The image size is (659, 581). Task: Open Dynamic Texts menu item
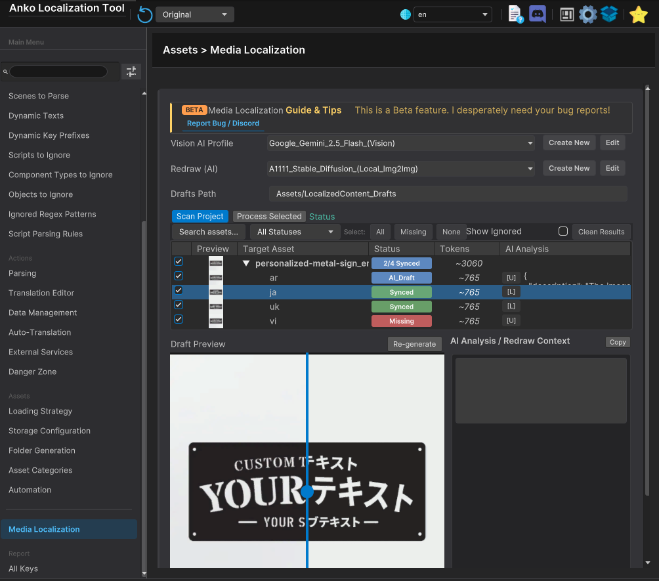point(36,116)
